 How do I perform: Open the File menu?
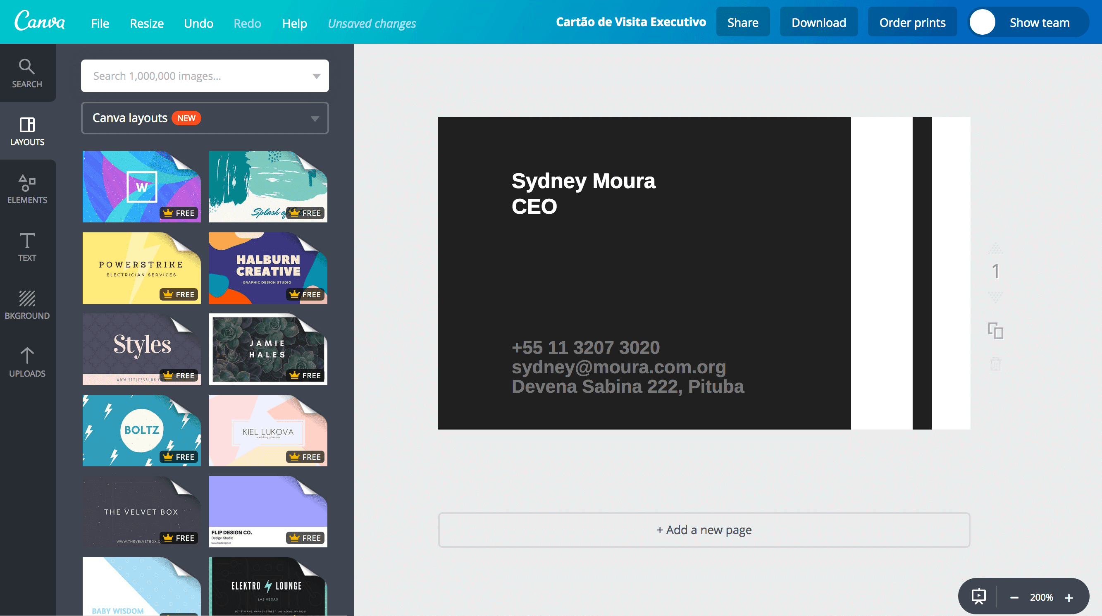[100, 23]
